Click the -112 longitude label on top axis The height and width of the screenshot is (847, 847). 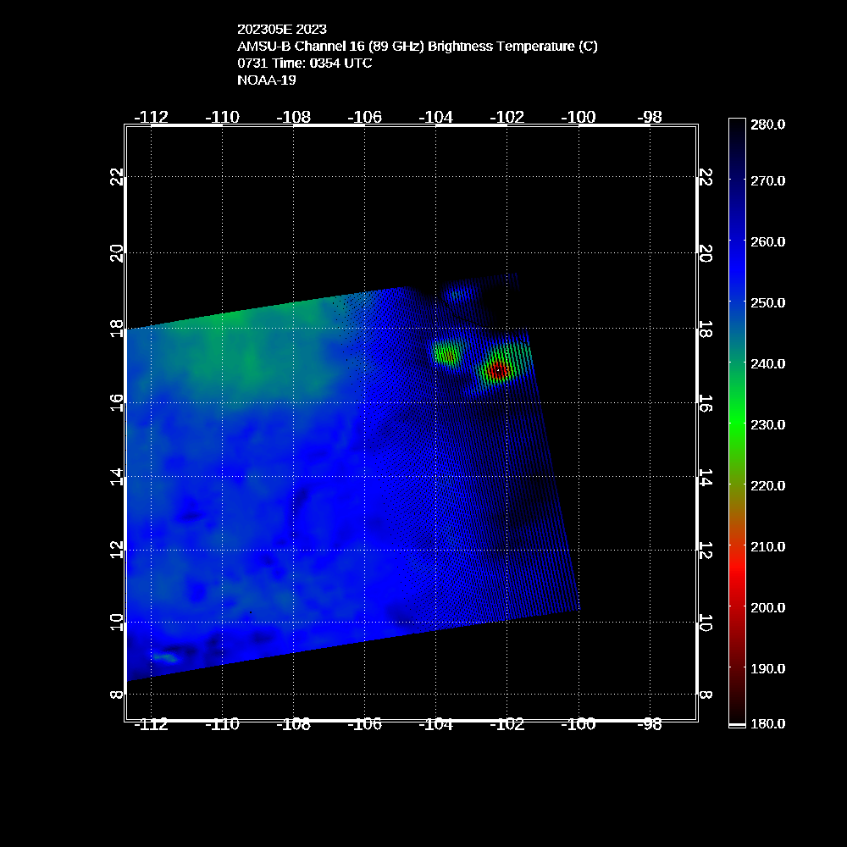click(x=152, y=117)
